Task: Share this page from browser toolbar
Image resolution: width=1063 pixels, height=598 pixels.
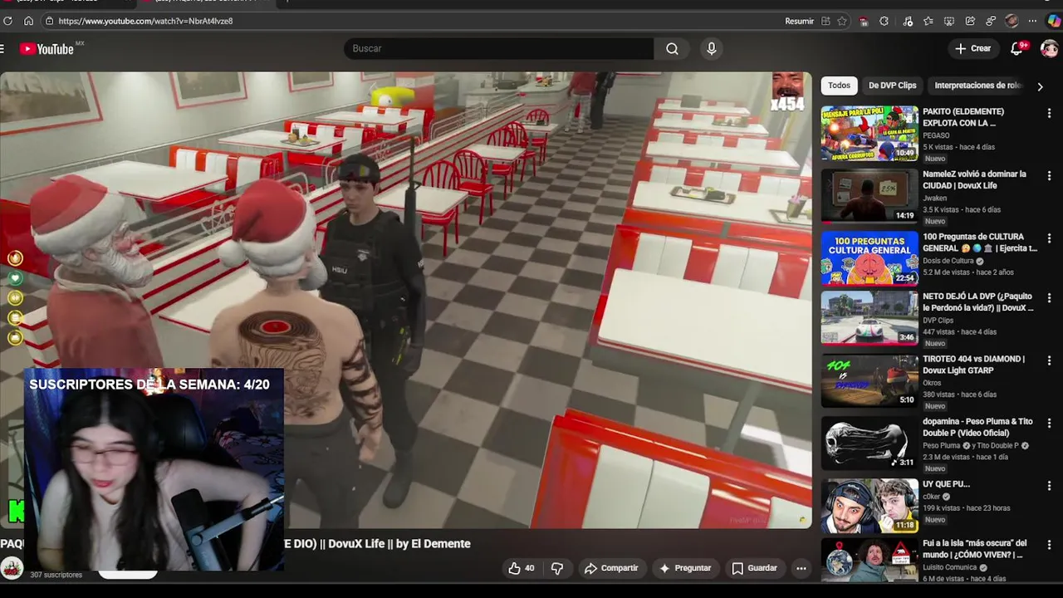Action: [x=970, y=21]
